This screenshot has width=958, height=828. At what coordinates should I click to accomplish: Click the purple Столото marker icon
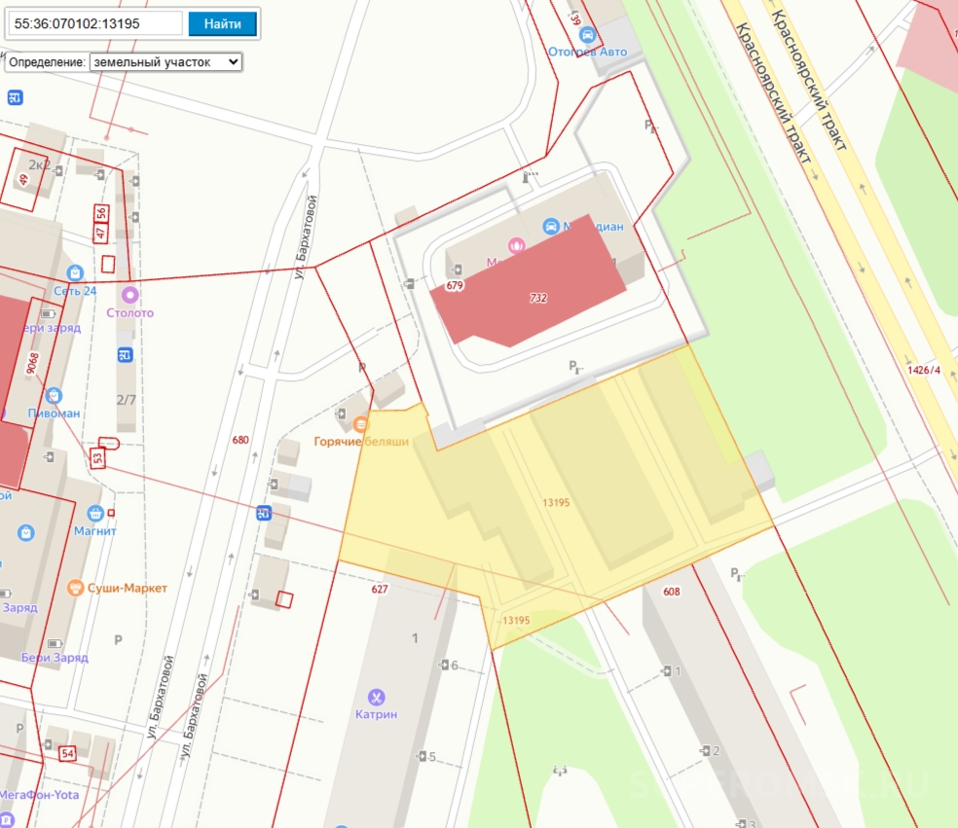pos(129,295)
